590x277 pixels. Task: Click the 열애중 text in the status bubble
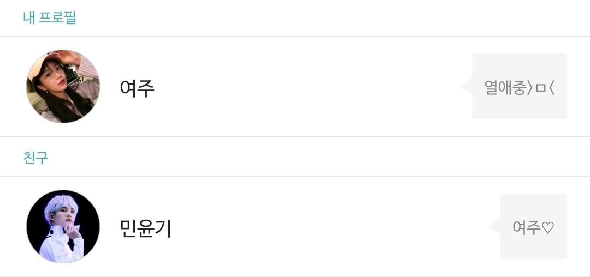point(505,87)
